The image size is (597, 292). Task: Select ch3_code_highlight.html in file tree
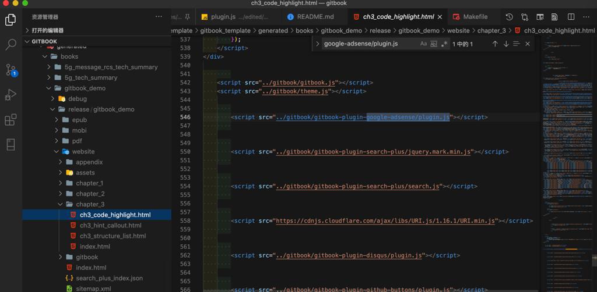point(97,215)
